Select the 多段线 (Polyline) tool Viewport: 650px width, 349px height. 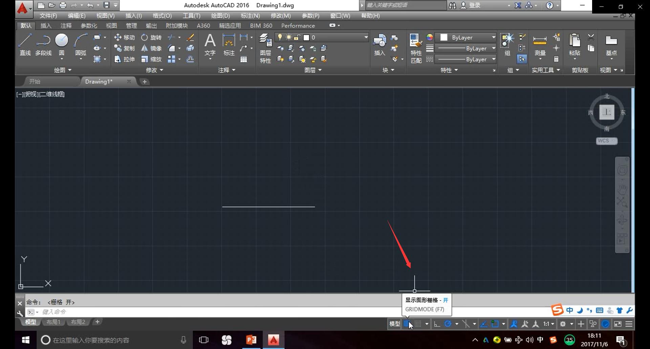43,44
